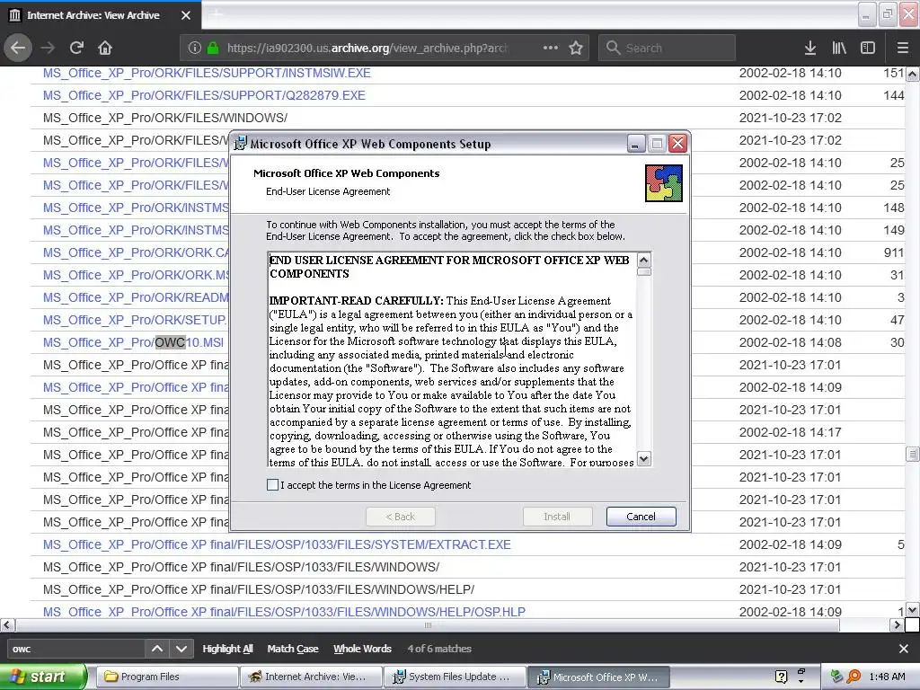The width and height of the screenshot is (920, 690).
Task: Click the Office puzzle logo in setup dialog
Action: (664, 183)
